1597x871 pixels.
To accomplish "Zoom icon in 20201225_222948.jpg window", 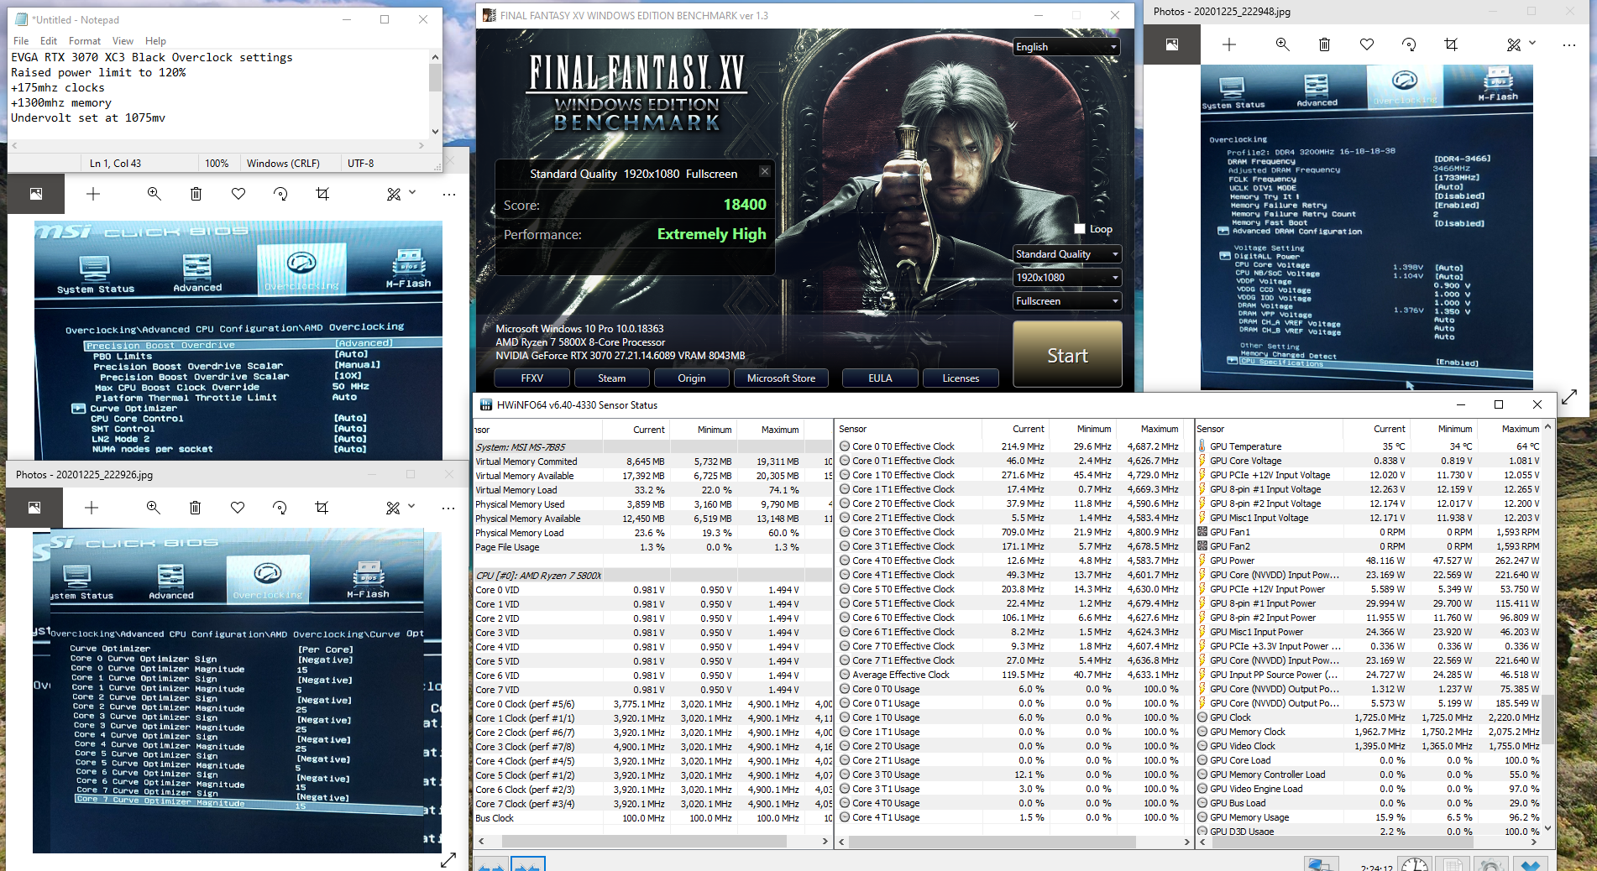I will (x=1282, y=44).
